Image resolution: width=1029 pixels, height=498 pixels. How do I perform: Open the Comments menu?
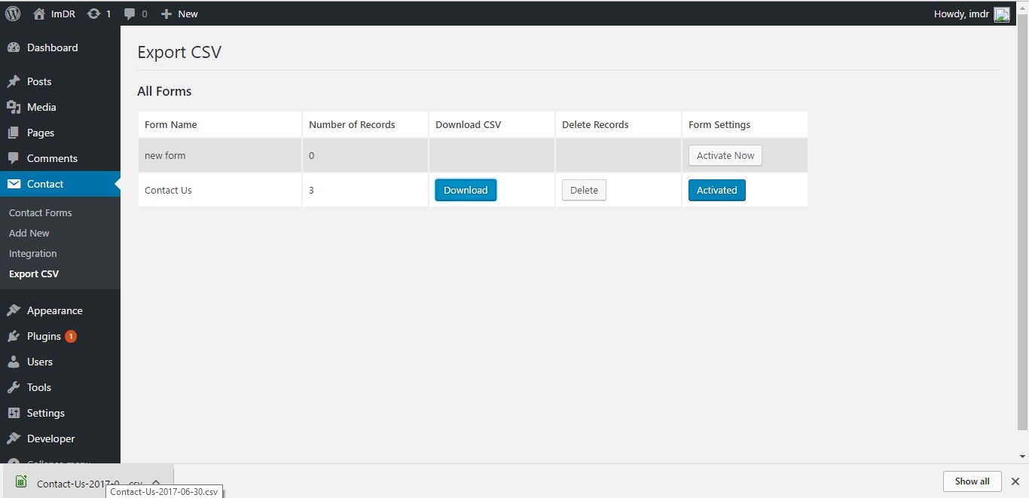pos(60,158)
